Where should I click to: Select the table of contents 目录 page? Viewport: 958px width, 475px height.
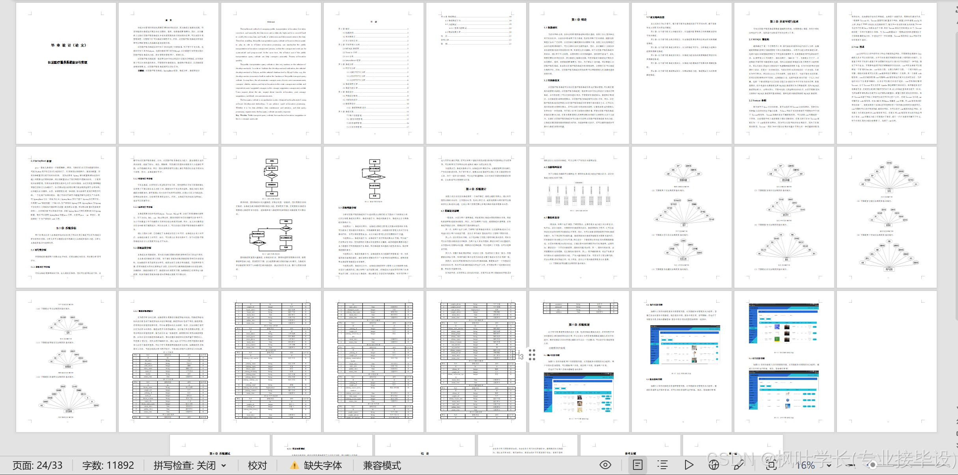point(373,73)
